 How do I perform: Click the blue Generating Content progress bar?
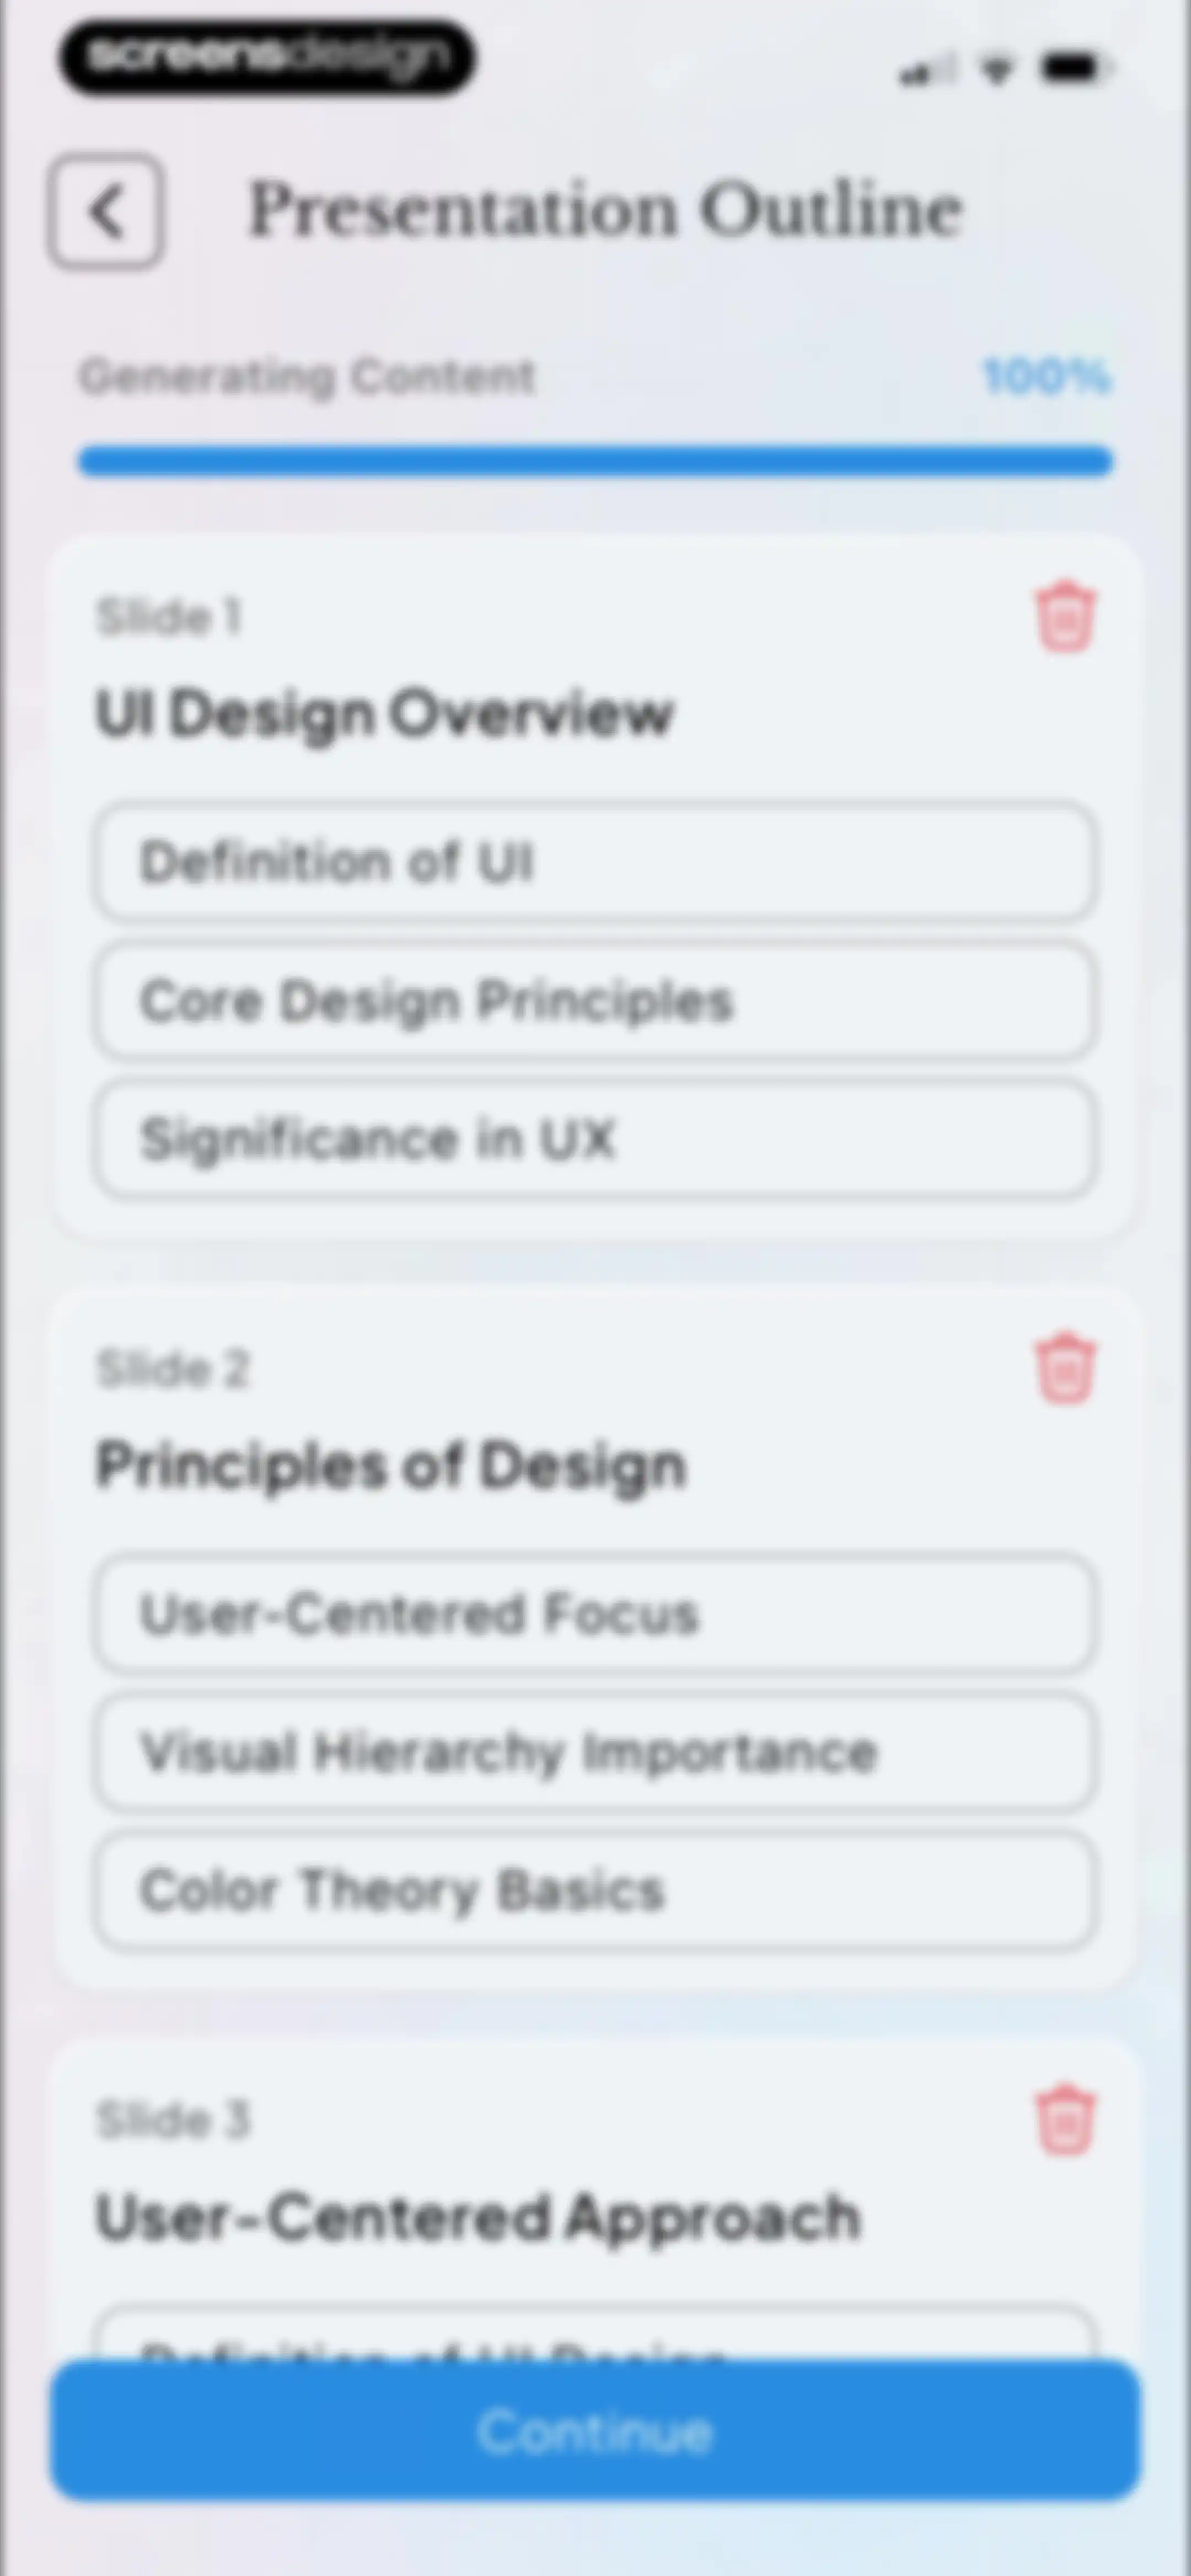click(595, 461)
